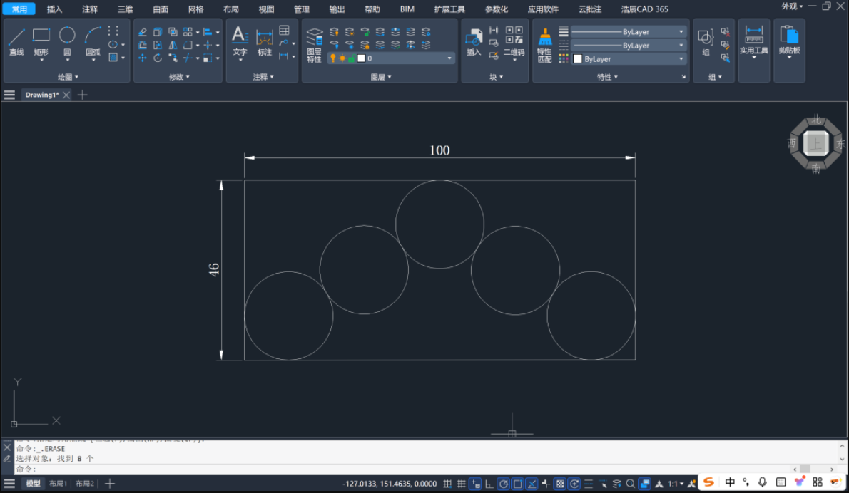Open the layer selection dropdown showing 0
849x493 pixels.
pyautogui.click(x=391, y=58)
